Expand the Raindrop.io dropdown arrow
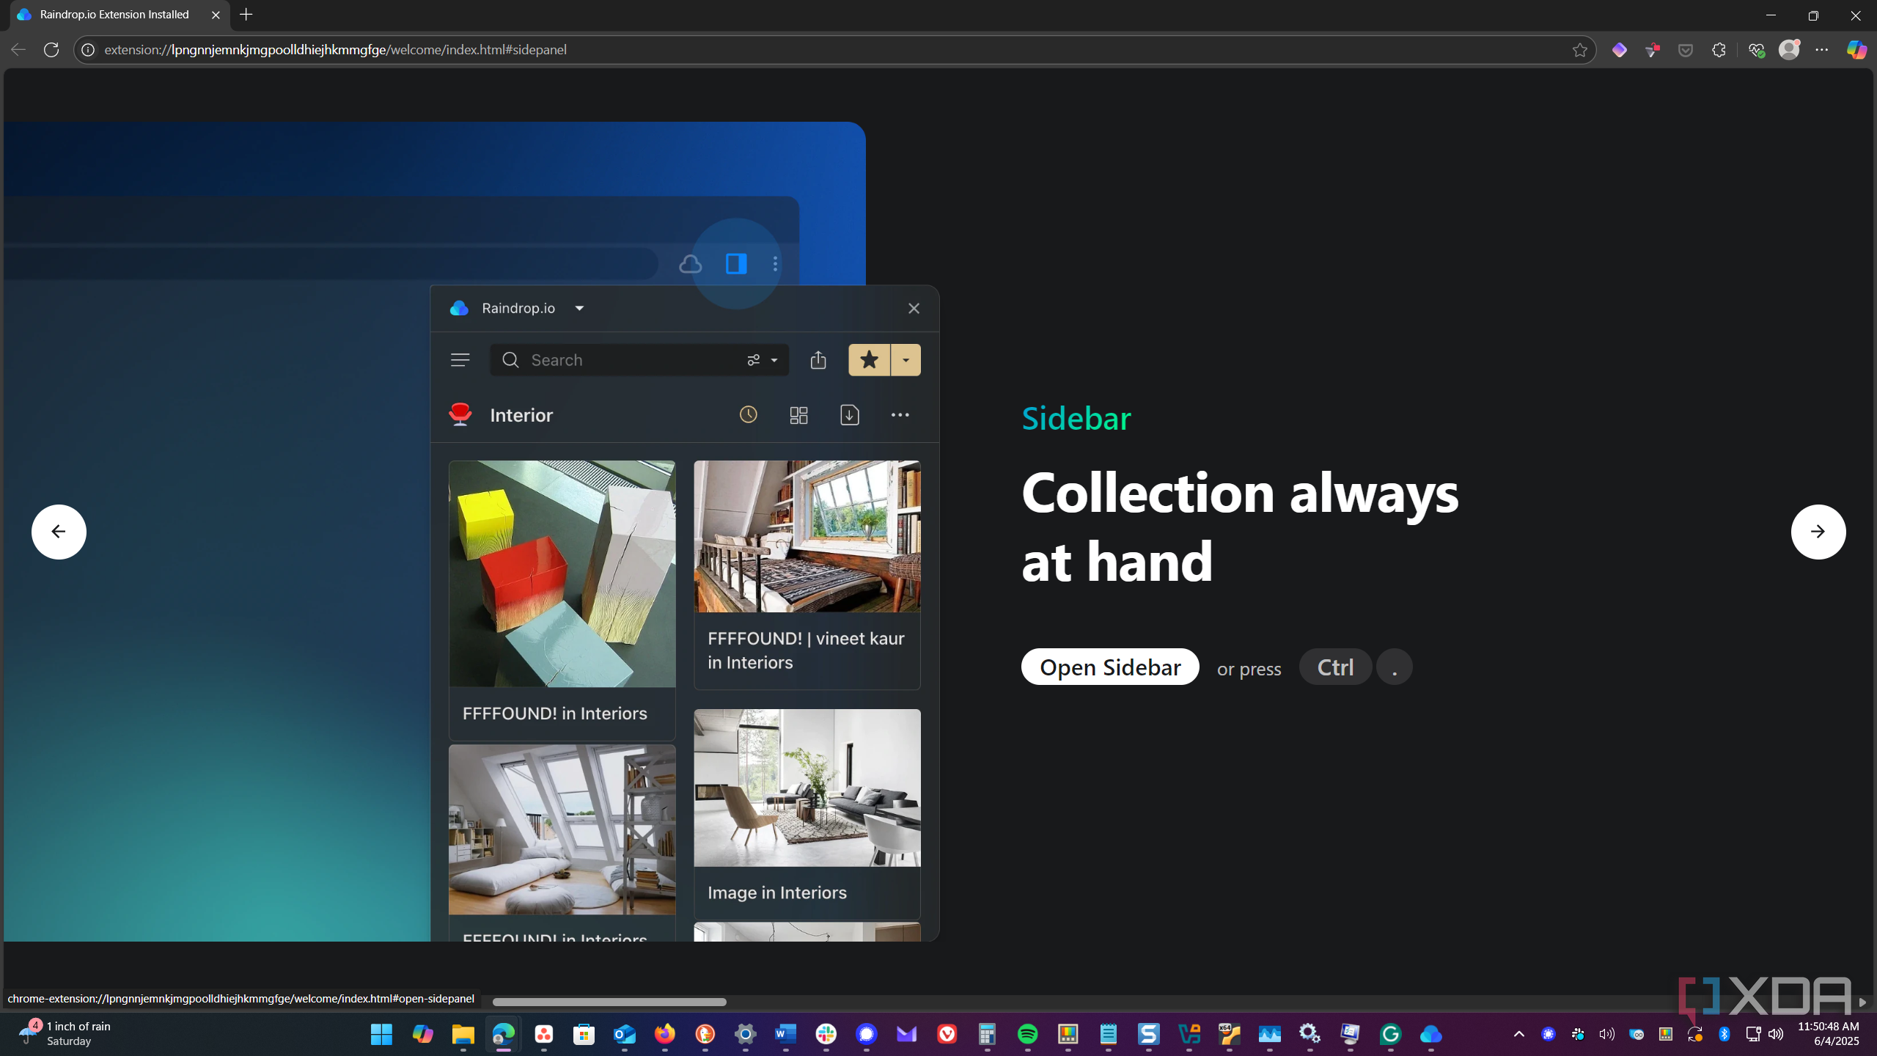This screenshot has height=1056, width=1877. tap(579, 308)
